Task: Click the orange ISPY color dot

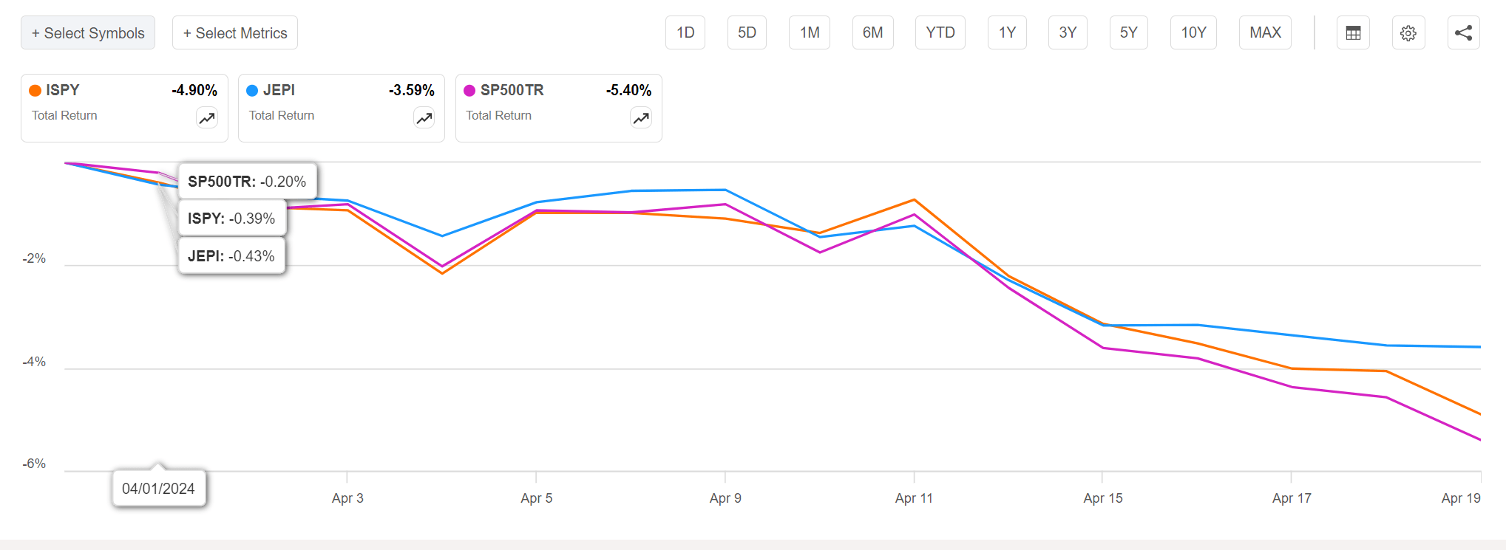Action: tap(35, 91)
